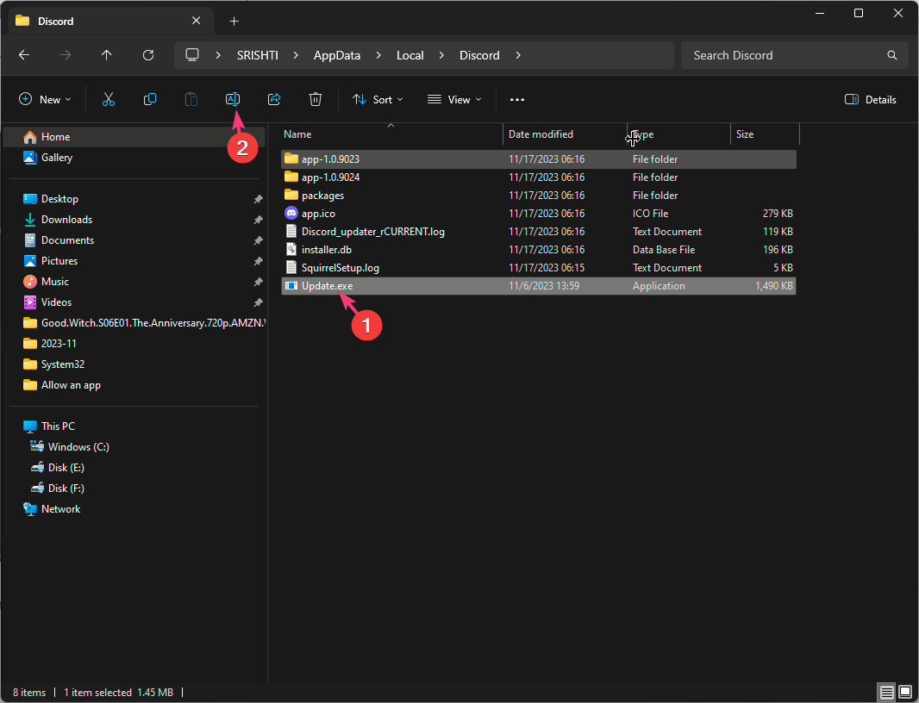Select Home in the navigation pane
Screen dimensions: 919x703
coord(57,136)
